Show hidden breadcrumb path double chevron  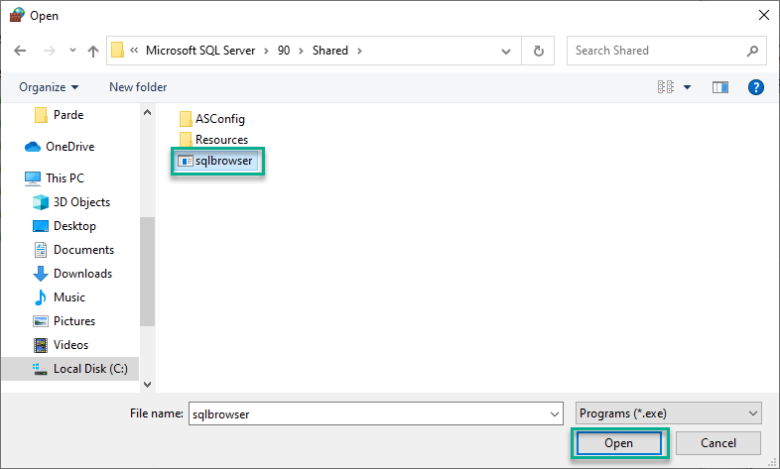(134, 51)
